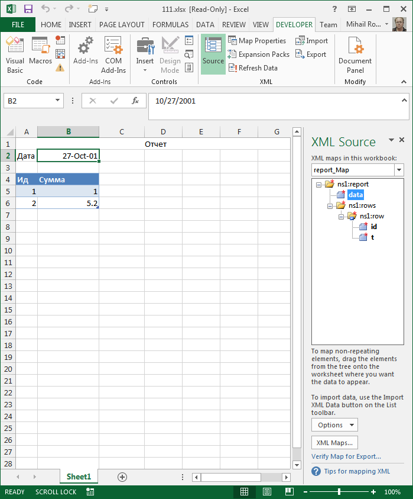Collapse the ns1:rows tree node
Screen dimensions: 413x499
[x=330, y=205]
